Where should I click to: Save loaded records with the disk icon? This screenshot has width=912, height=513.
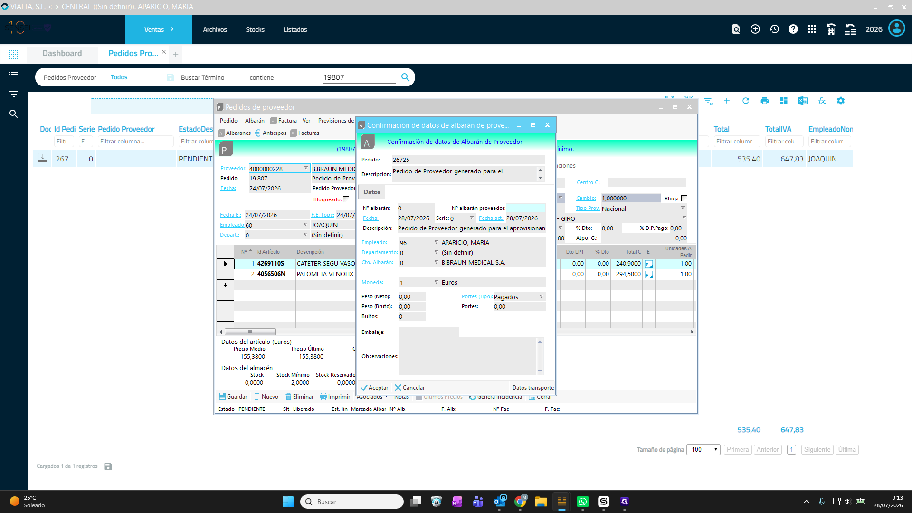pos(108,466)
